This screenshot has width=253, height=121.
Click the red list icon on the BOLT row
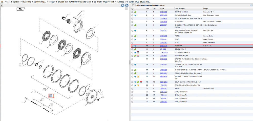pos(141,82)
